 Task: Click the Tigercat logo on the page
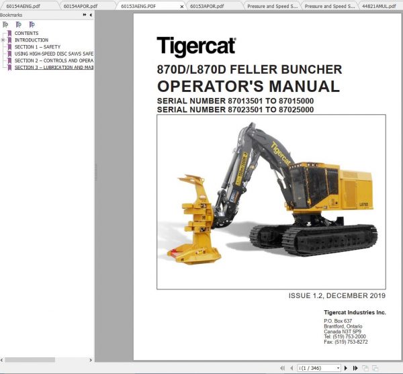click(x=196, y=46)
